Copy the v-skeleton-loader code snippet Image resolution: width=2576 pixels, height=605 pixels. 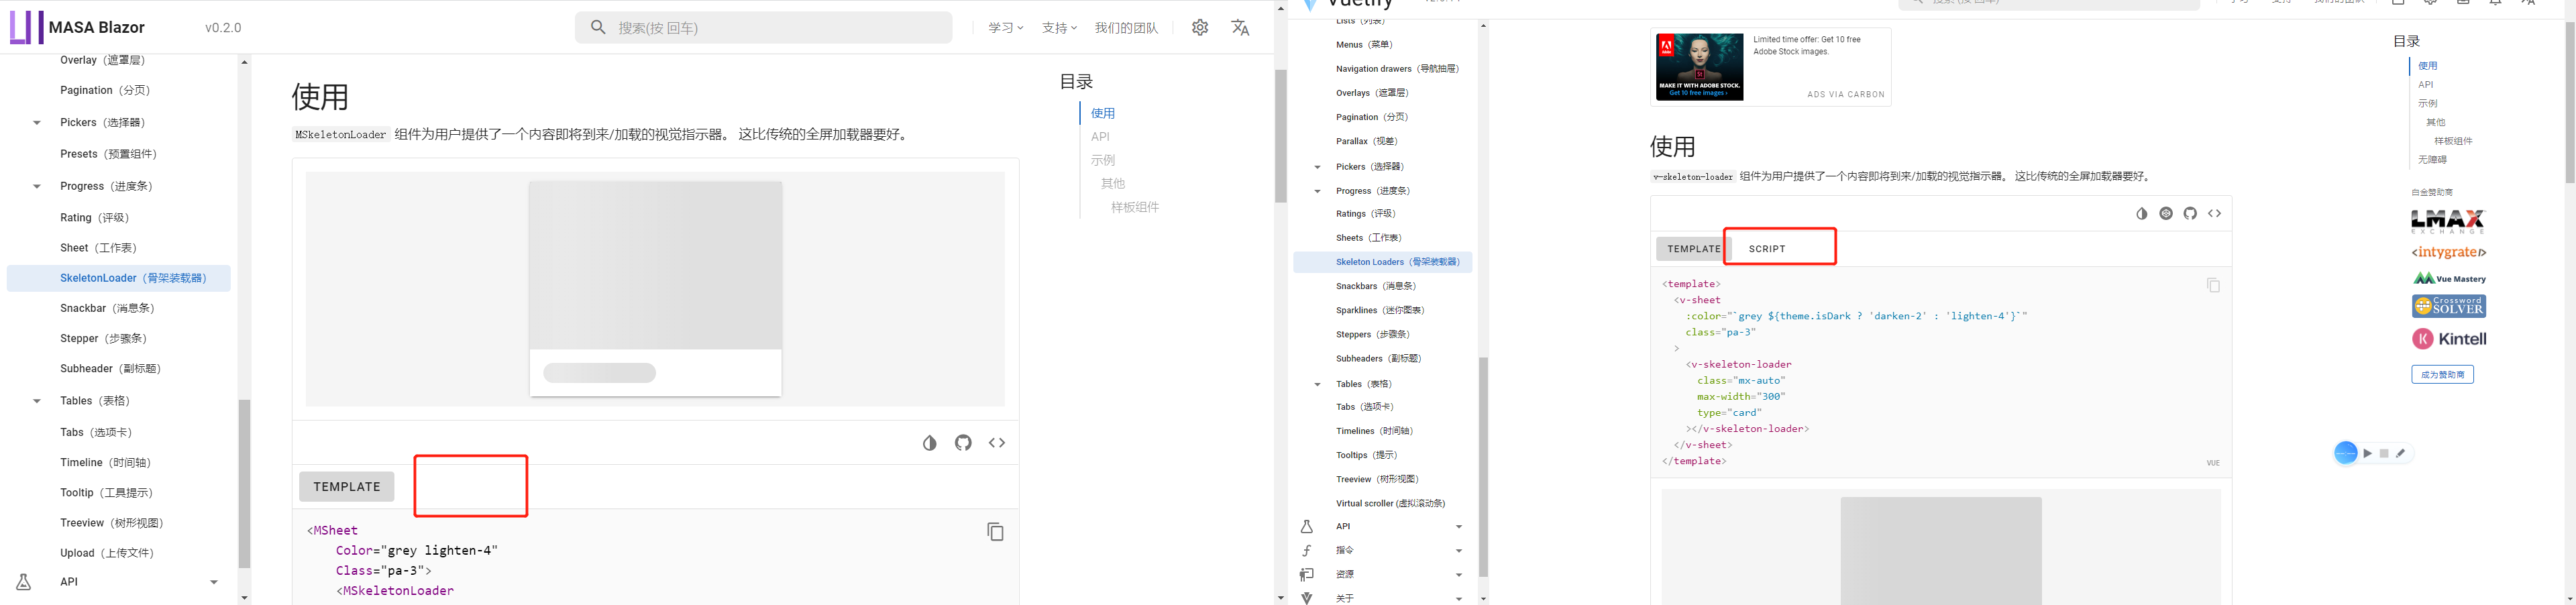(2213, 284)
